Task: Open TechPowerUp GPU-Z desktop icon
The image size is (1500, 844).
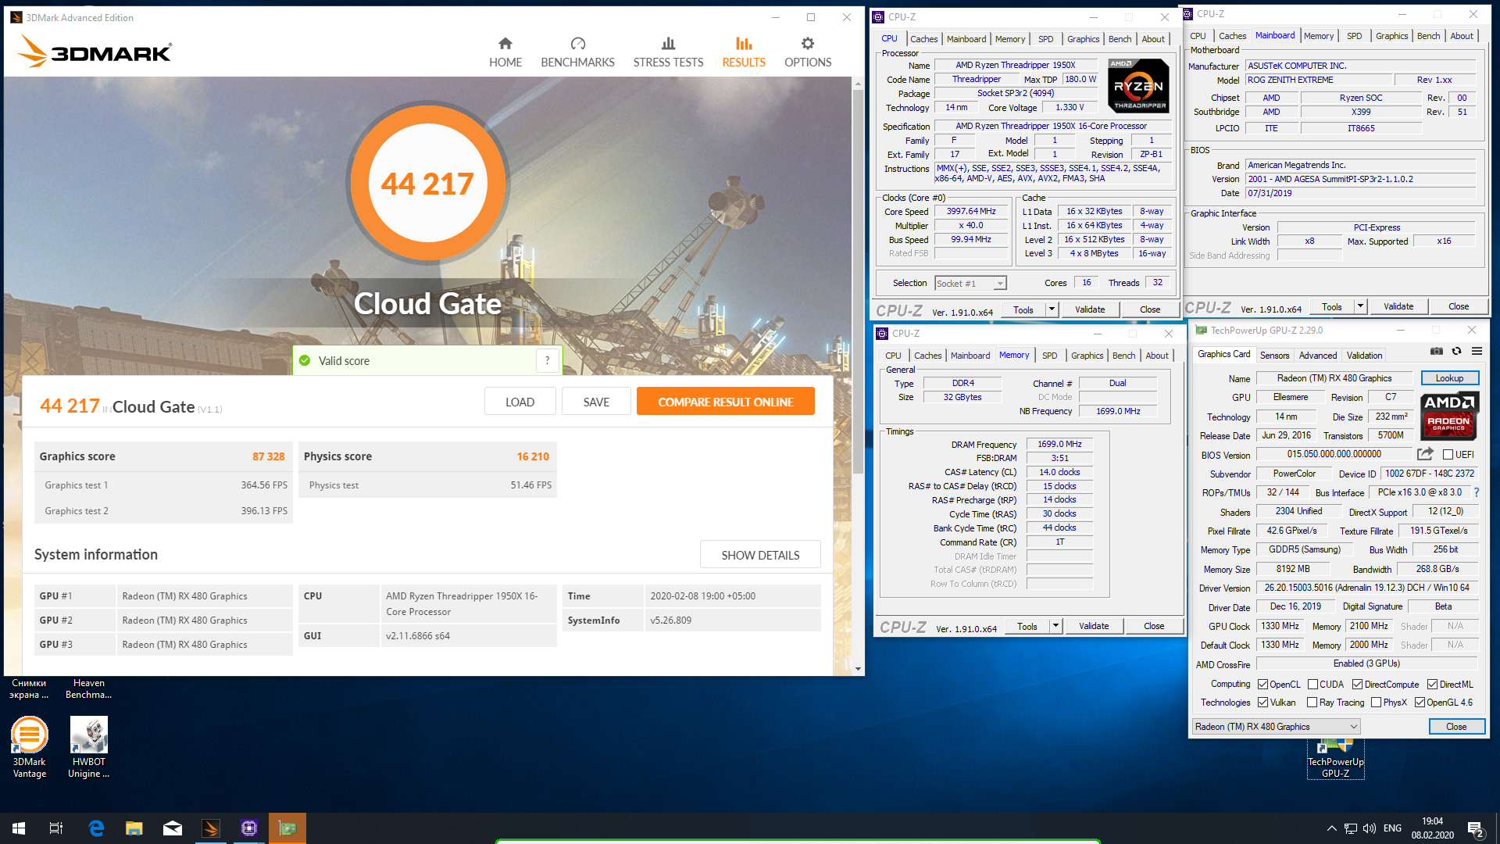Action: click(x=1336, y=760)
